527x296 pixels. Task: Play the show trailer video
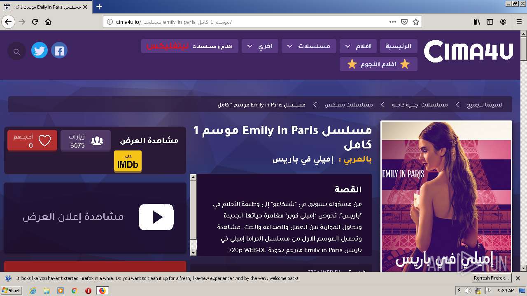pos(156,217)
